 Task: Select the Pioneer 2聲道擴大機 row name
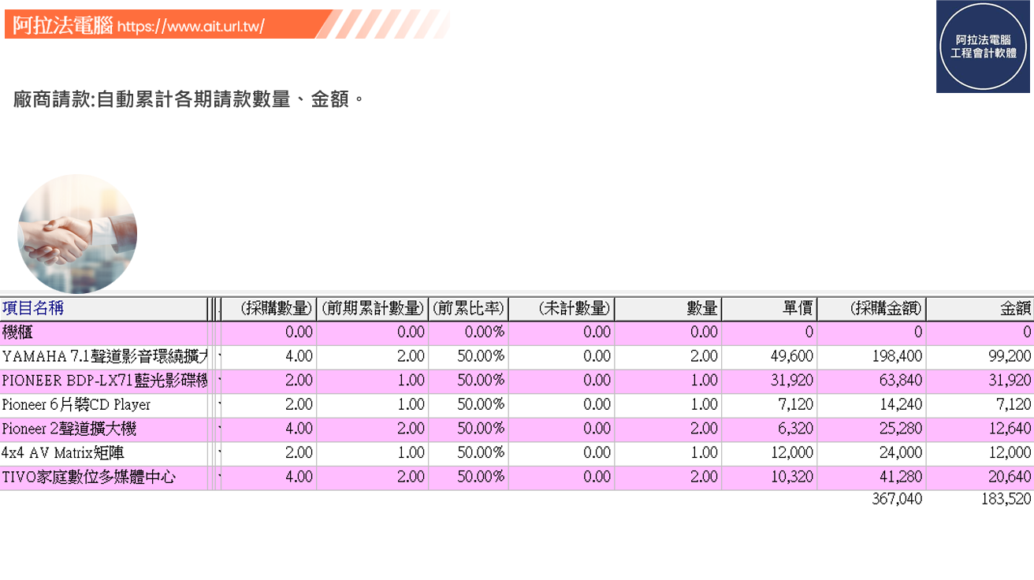(x=69, y=429)
